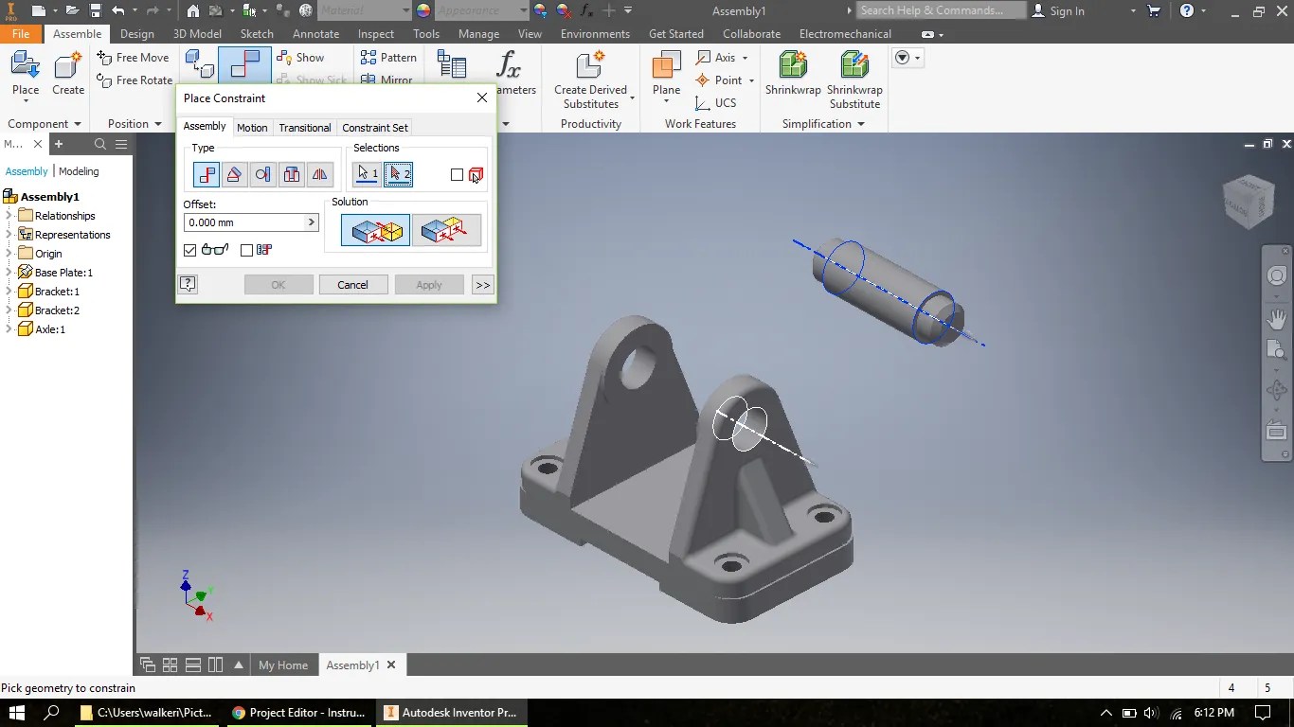Pick the Insert constraint type icon
Image resolution: width=1294 pixels, height=727 pixels.
[x=292, y=174]
